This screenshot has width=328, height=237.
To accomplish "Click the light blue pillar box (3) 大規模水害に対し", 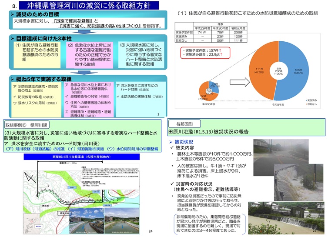I will 141,55.
